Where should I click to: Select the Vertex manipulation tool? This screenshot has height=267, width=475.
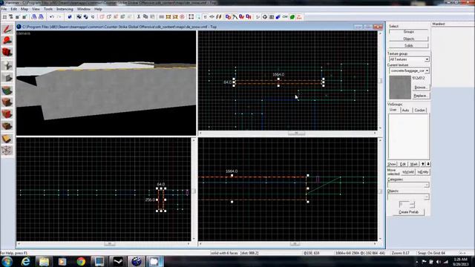coord(7,150)
